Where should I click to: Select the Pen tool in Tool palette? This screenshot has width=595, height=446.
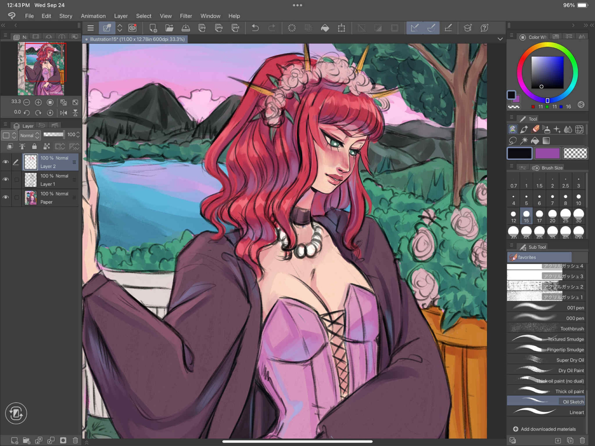click(x=524, y=129)
